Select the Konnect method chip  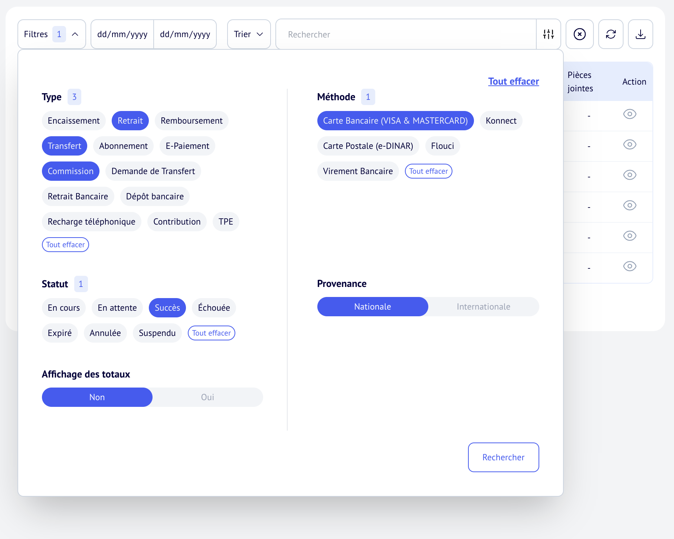click(501, 121)
